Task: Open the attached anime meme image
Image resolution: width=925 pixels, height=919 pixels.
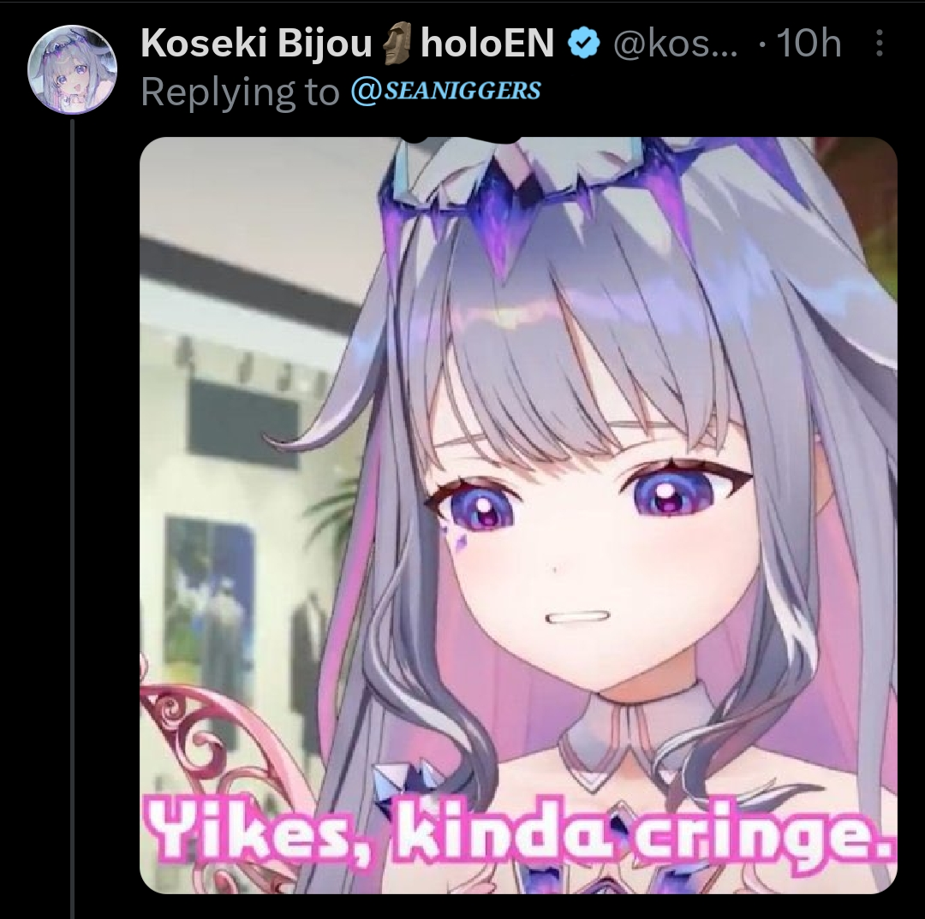Action: 518,515
